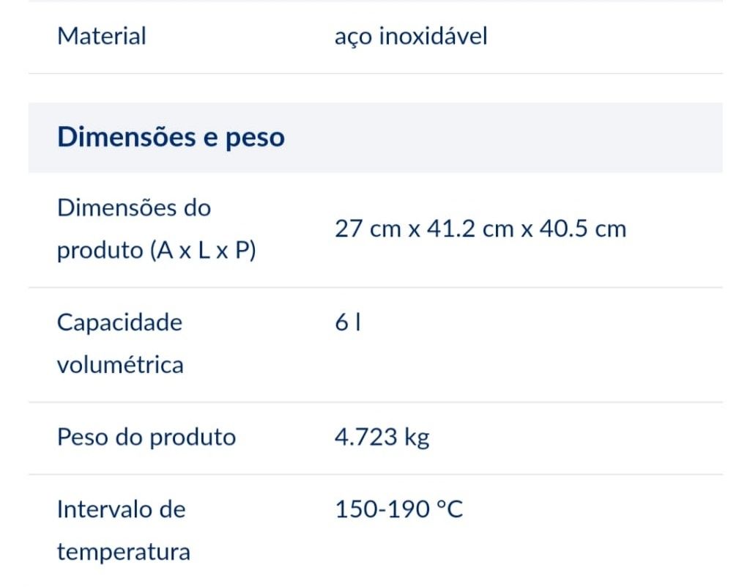Image resolution: width=750 pixels, height=587 pixels.
Task: Click the word Capacidade
Action: [x=119, y=322]
